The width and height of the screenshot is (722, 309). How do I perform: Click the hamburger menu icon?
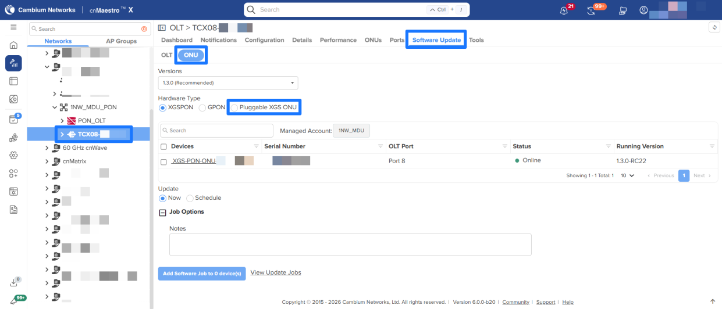[13, 27]
